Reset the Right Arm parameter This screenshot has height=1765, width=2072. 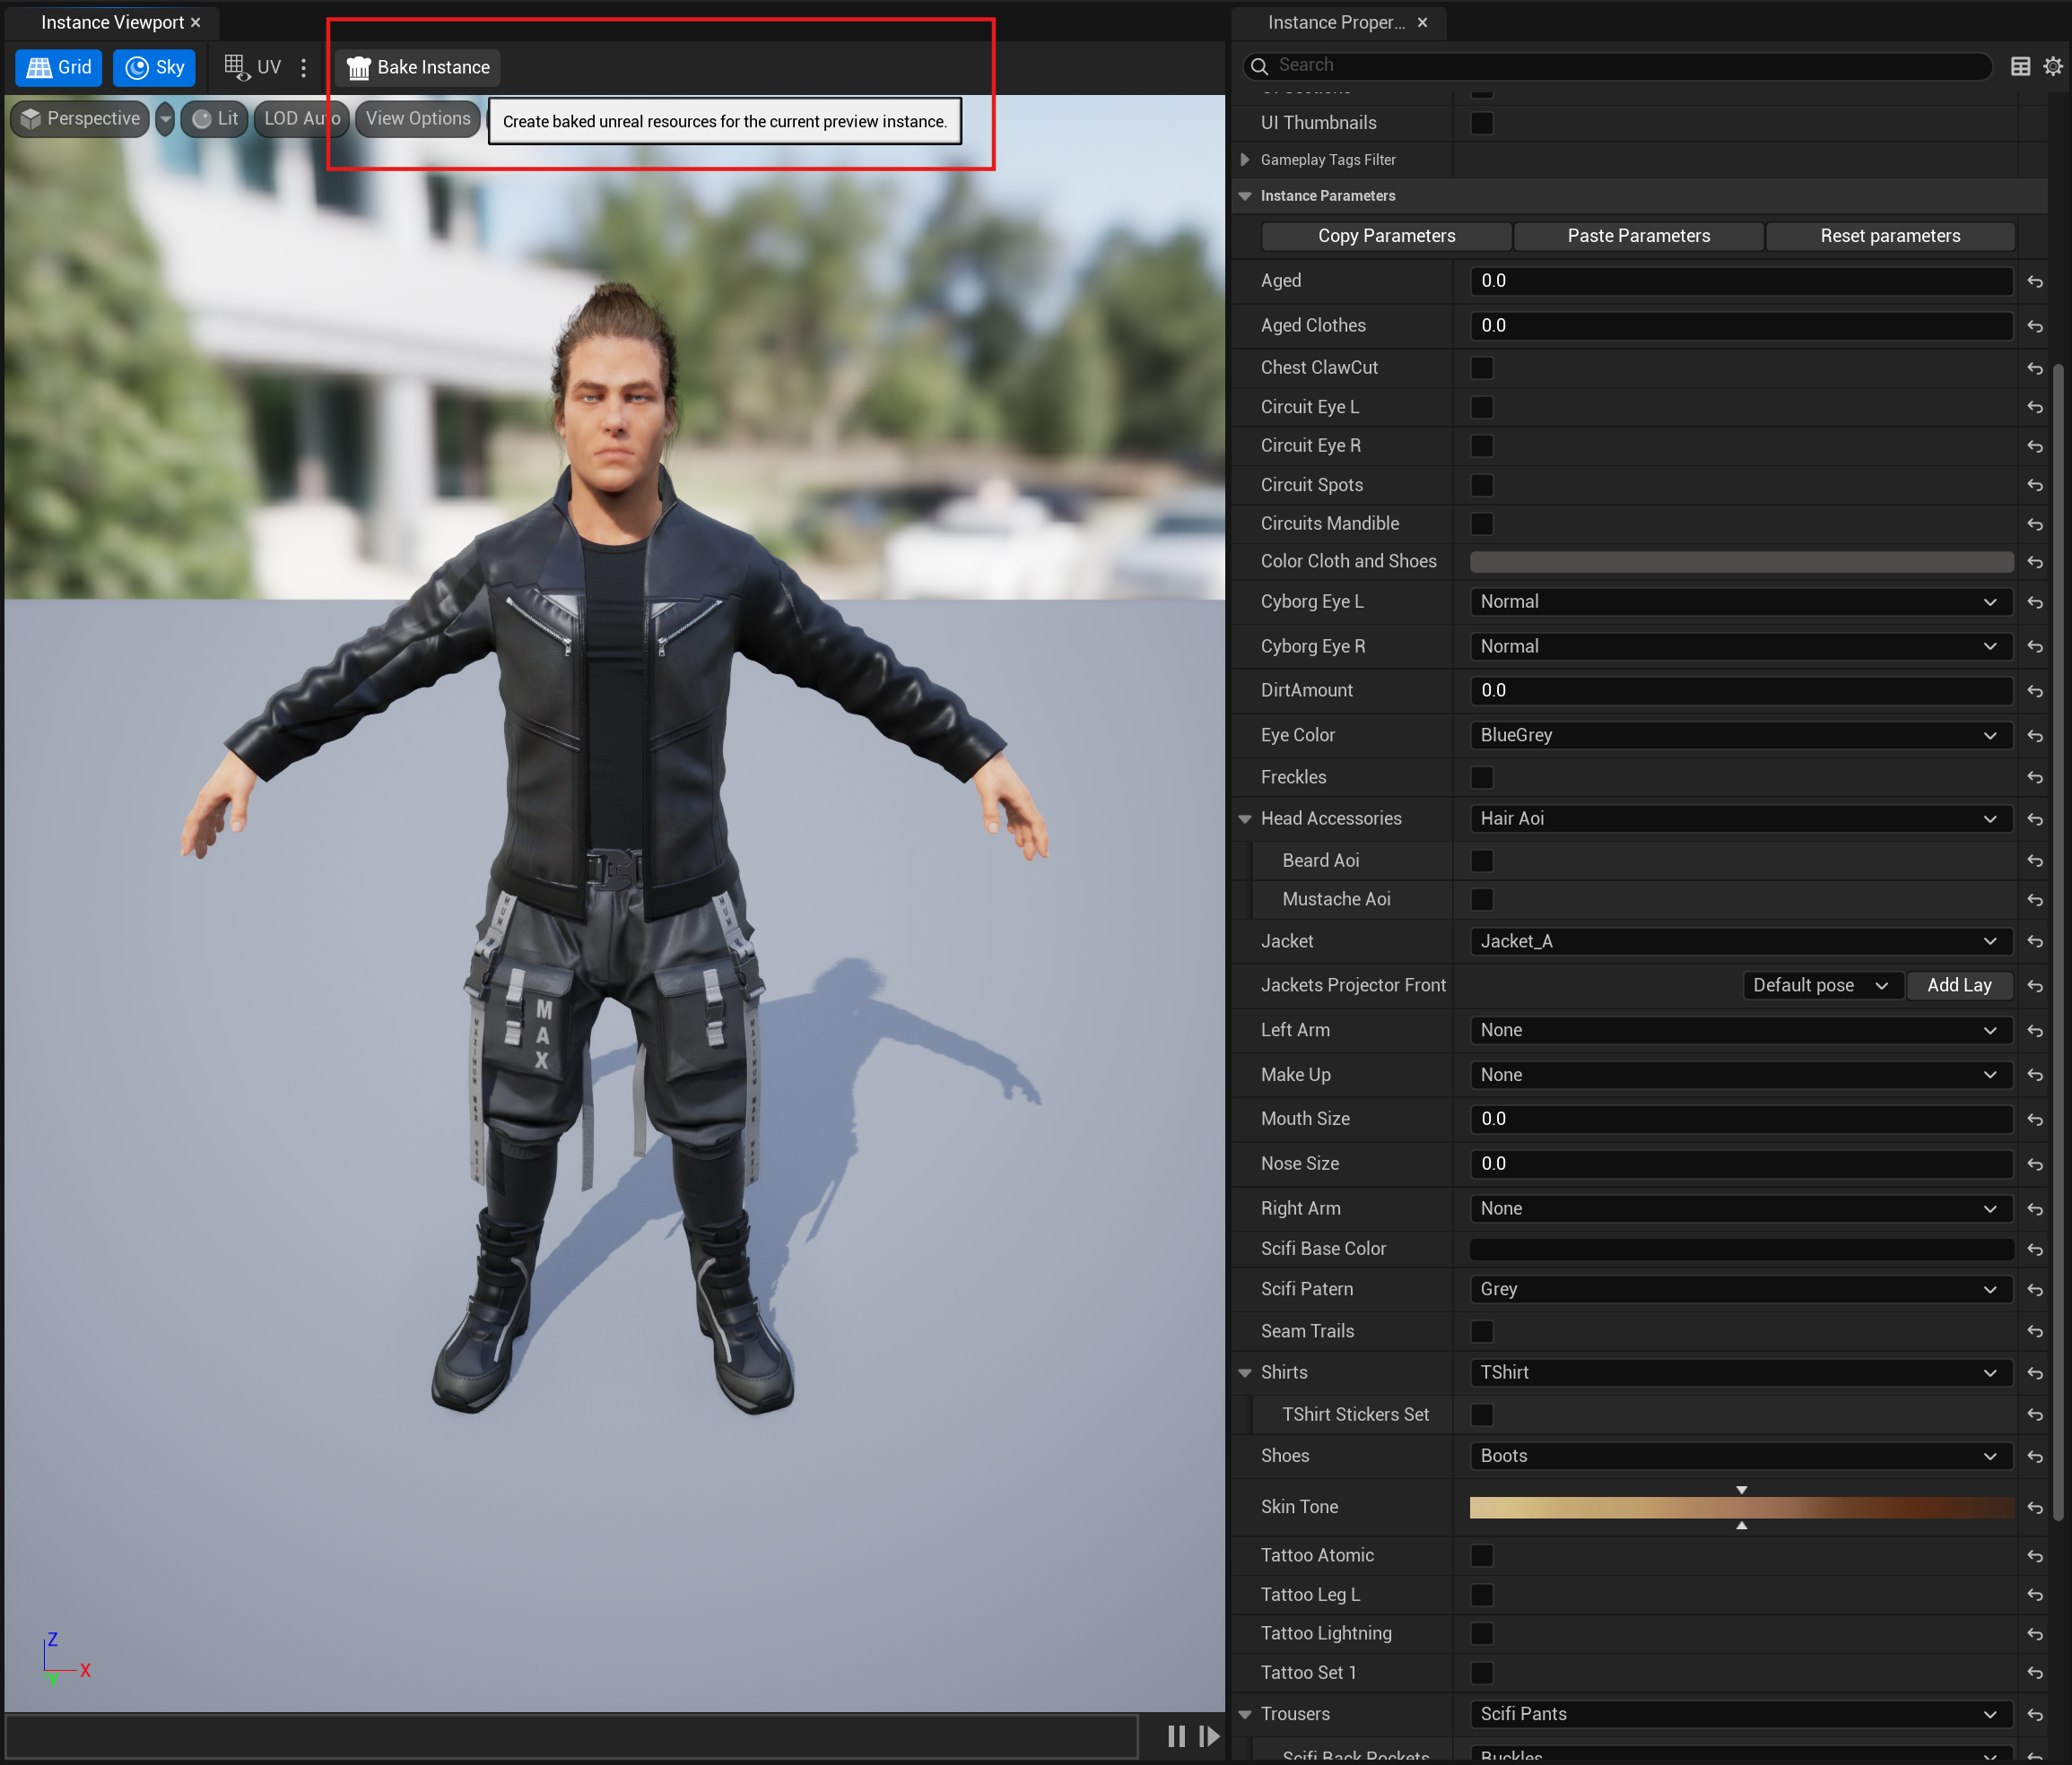[x=2035, y=1210]
